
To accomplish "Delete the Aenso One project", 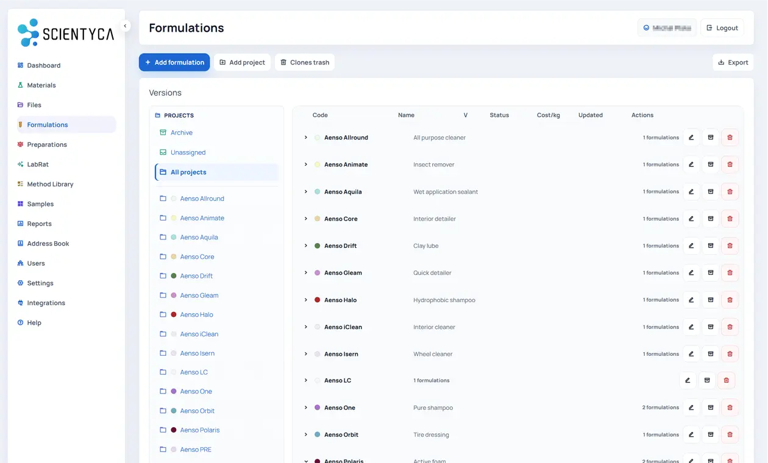I will click(730, 408).
